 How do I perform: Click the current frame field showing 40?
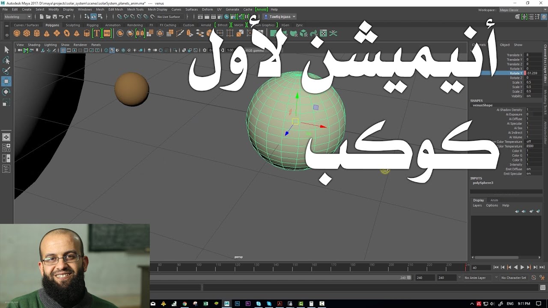point(480,267)
